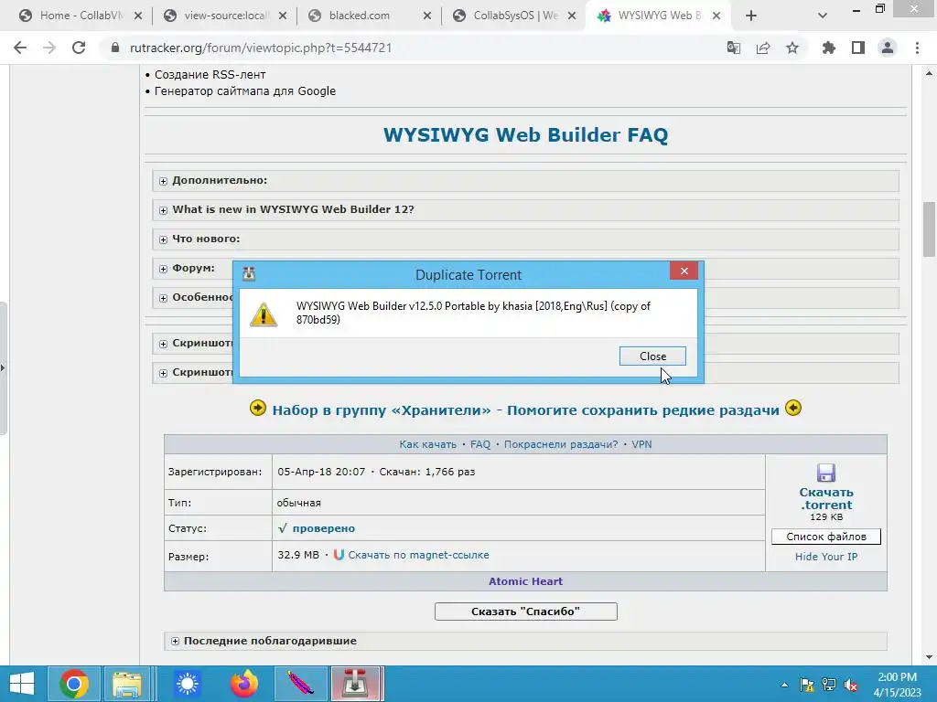
Task: Open File Explorer from the taskbar
Action: click(x=126, y=684)
